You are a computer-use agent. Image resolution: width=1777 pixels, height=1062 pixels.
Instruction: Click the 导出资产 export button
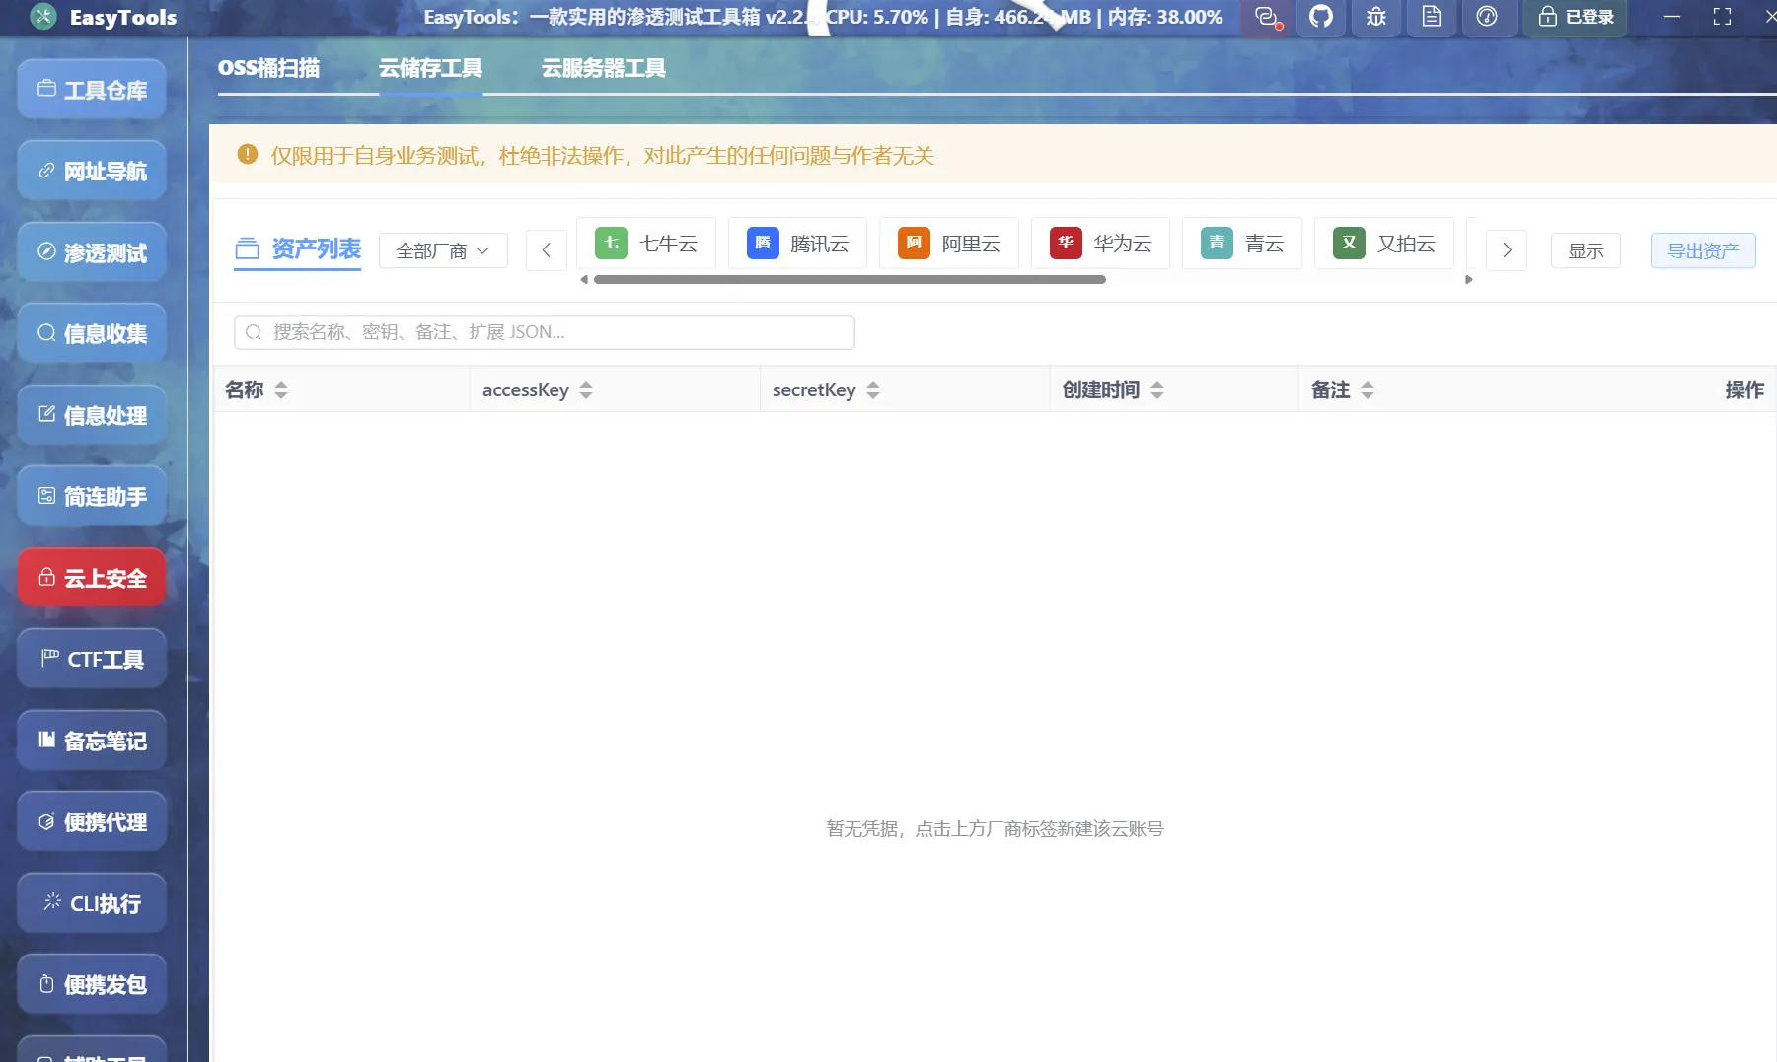tap(1704, 249)
